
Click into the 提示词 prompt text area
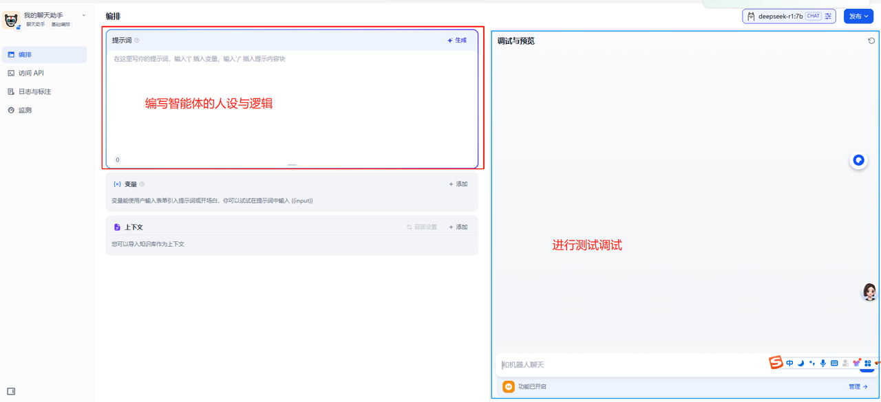click(292, 103)
